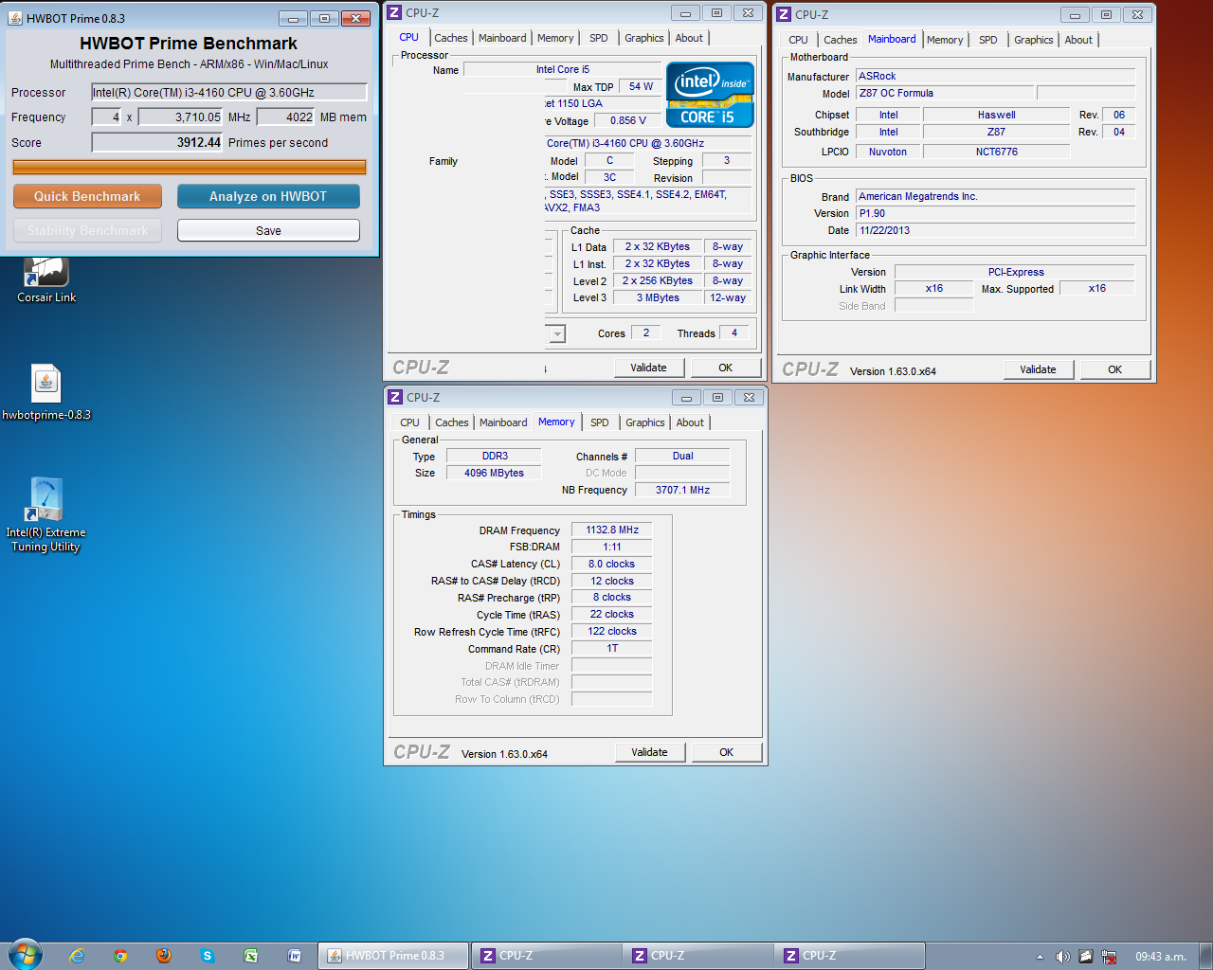The width and height of the screenshot is (1213, 970).
Task: Launch Internet Explorer from the taskbar
Action: pos(77,956)
